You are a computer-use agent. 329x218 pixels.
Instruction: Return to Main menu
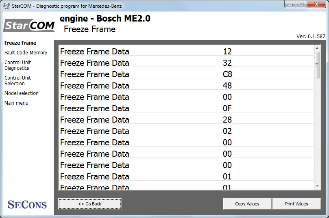coord(16,103)
